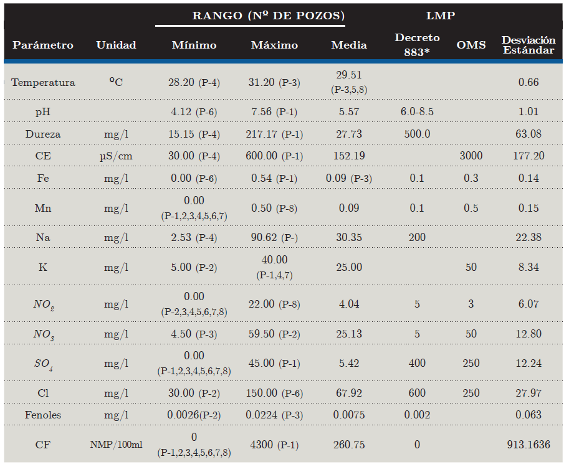
Task: Click the Fenoles row label
Action: 43,415
